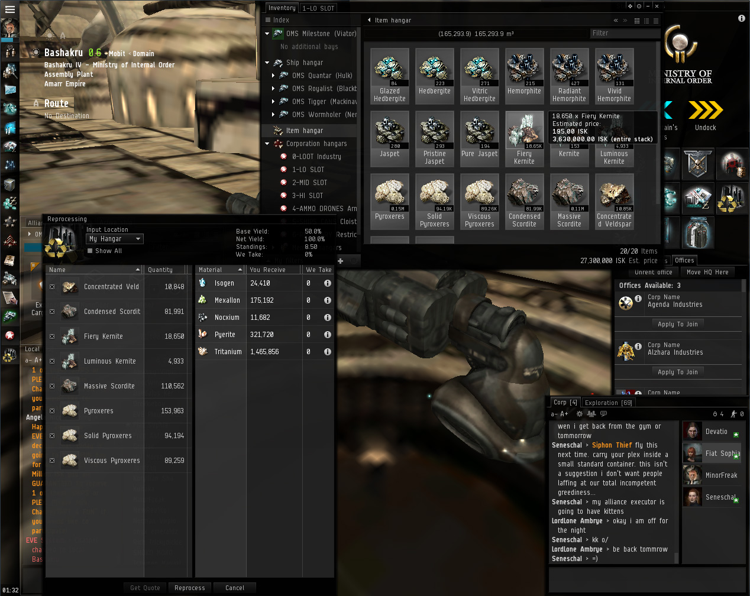Apply to join Agenda Industries
Screen dimensions: 750x596
click(678, 324)
